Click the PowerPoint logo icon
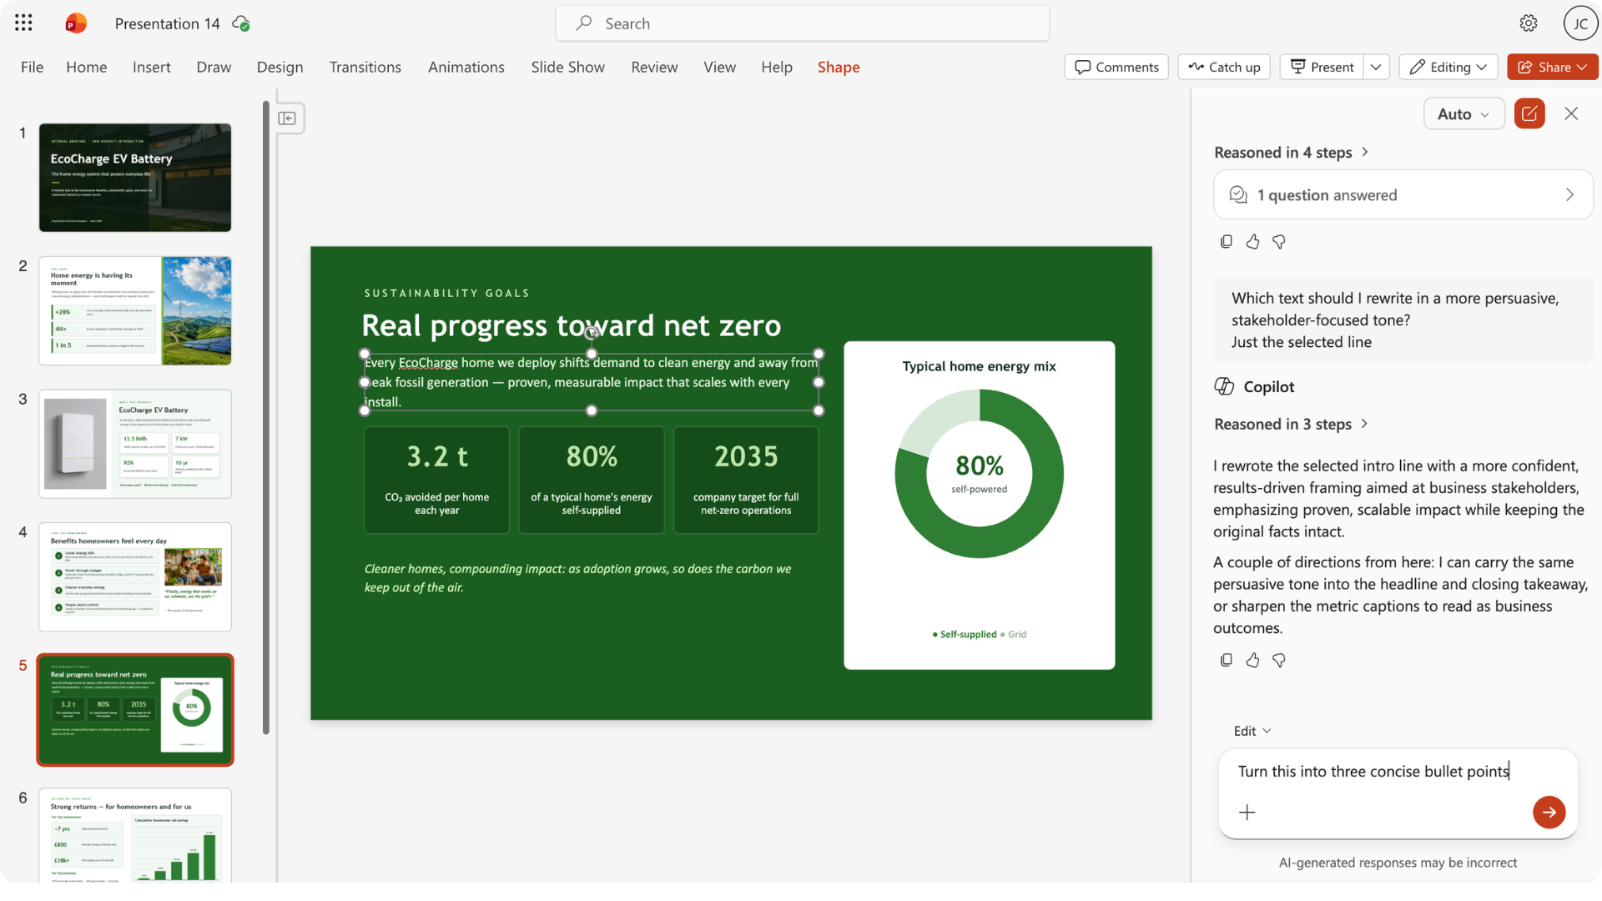 coord(76,23)
